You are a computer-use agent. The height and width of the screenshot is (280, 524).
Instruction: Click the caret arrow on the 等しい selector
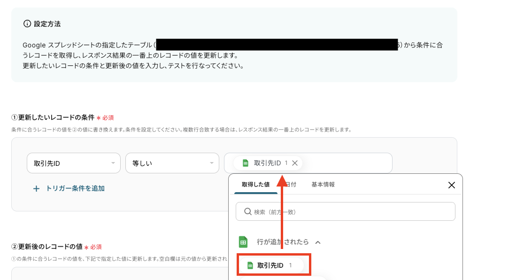(211, 163)
